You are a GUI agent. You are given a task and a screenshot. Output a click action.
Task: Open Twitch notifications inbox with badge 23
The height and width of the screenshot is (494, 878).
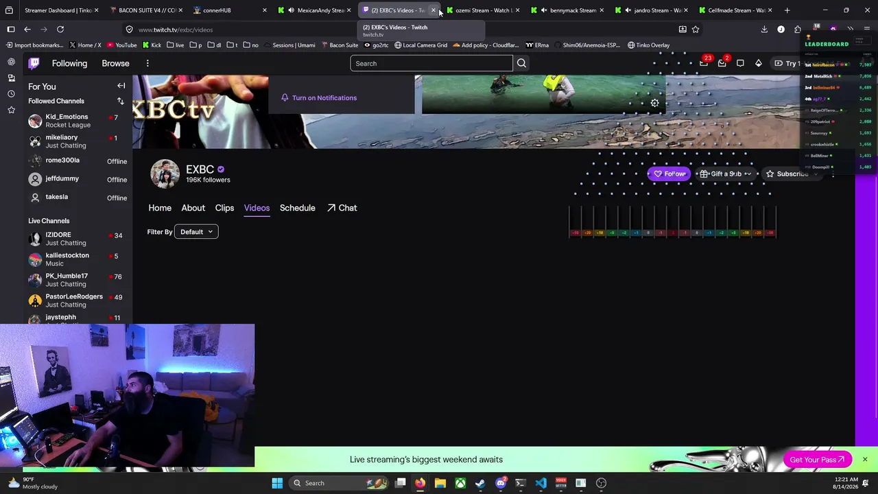tap(704, 63)
